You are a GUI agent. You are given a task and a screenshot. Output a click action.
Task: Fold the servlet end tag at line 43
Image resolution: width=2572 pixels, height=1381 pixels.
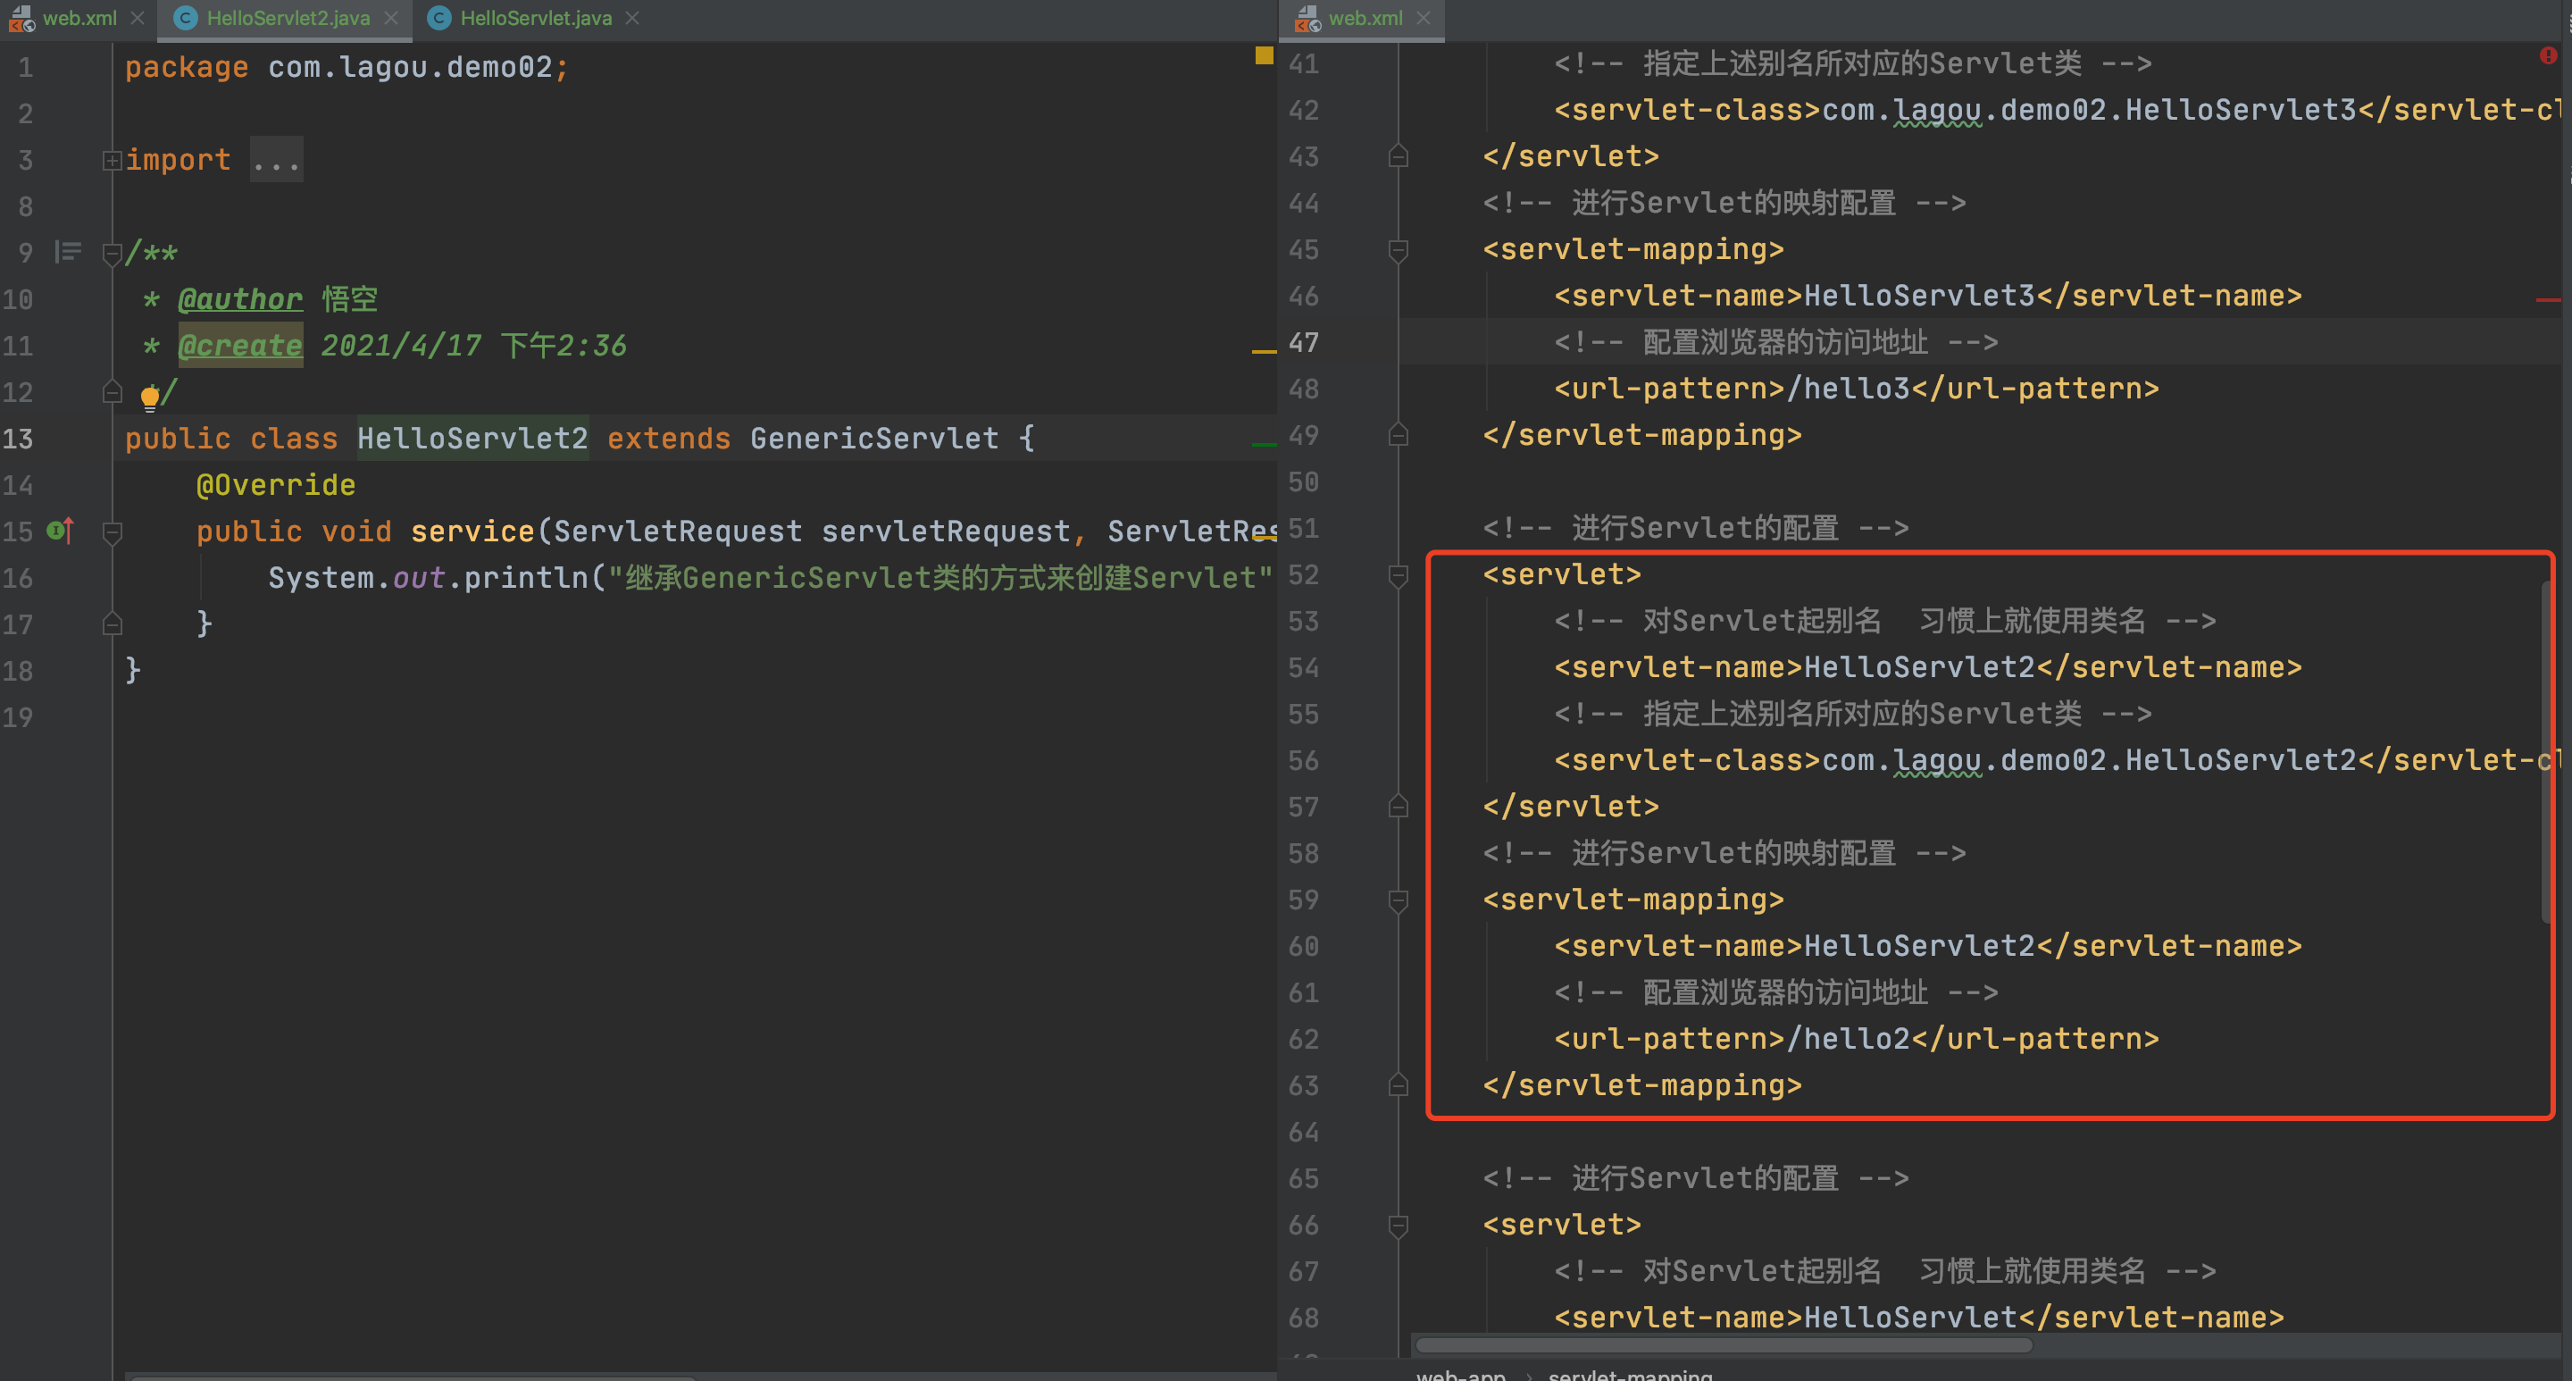[x=1398, y=155]
